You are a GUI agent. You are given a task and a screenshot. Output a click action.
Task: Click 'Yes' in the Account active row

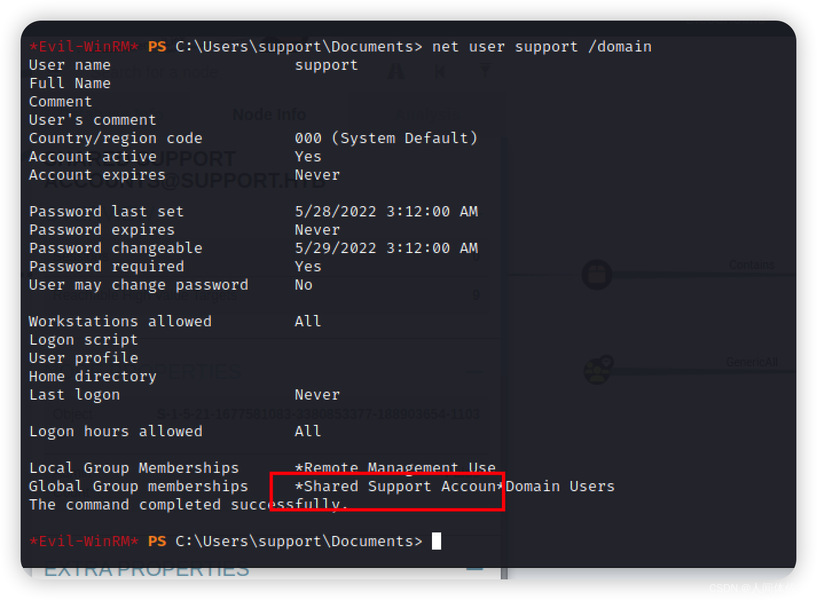point(308,156)
